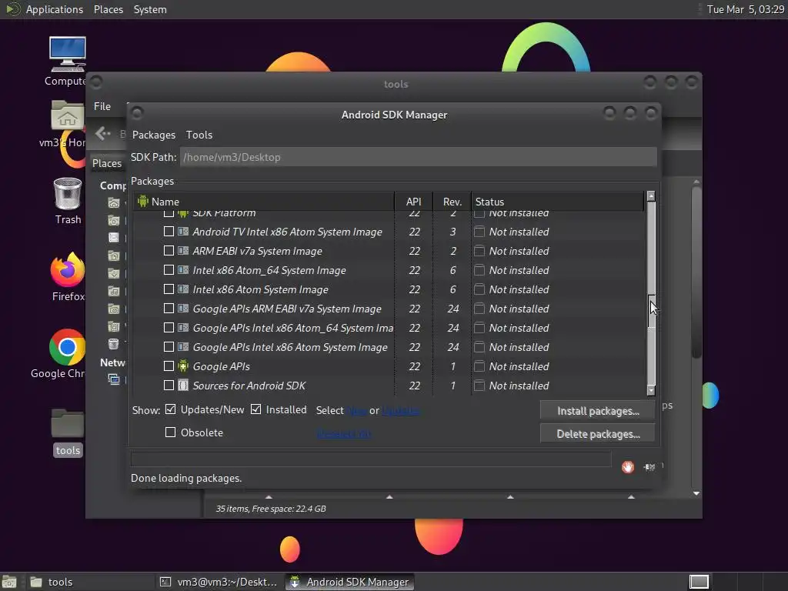The height and width of the screenshot is (591, 788).
Task: Check the Google APIs Intel x86 Atom System Image box
Action: tap(169, 347)
